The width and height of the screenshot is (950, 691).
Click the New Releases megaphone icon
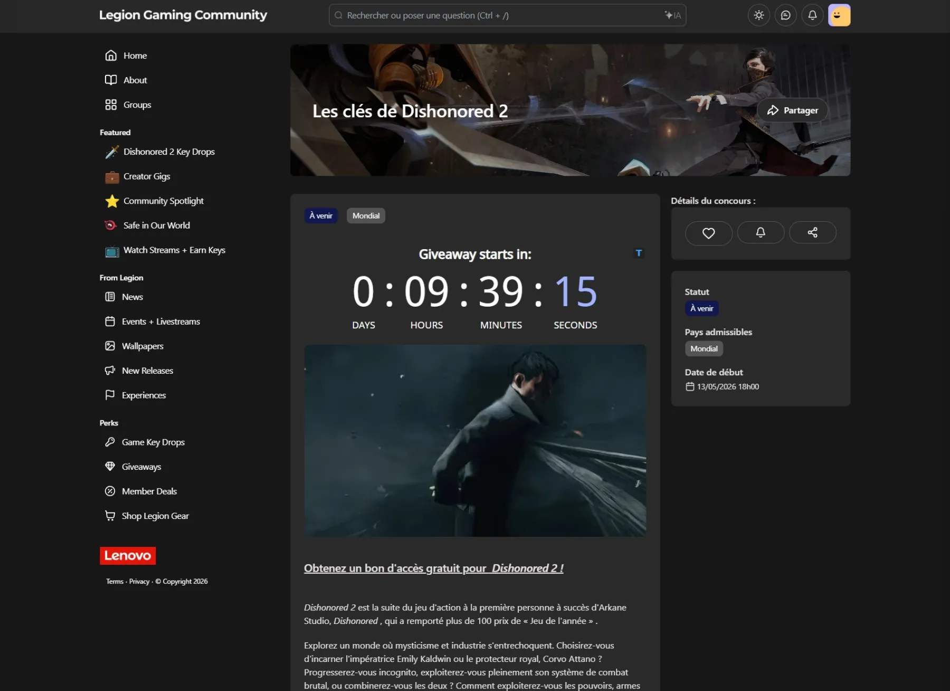pos(110,371)
